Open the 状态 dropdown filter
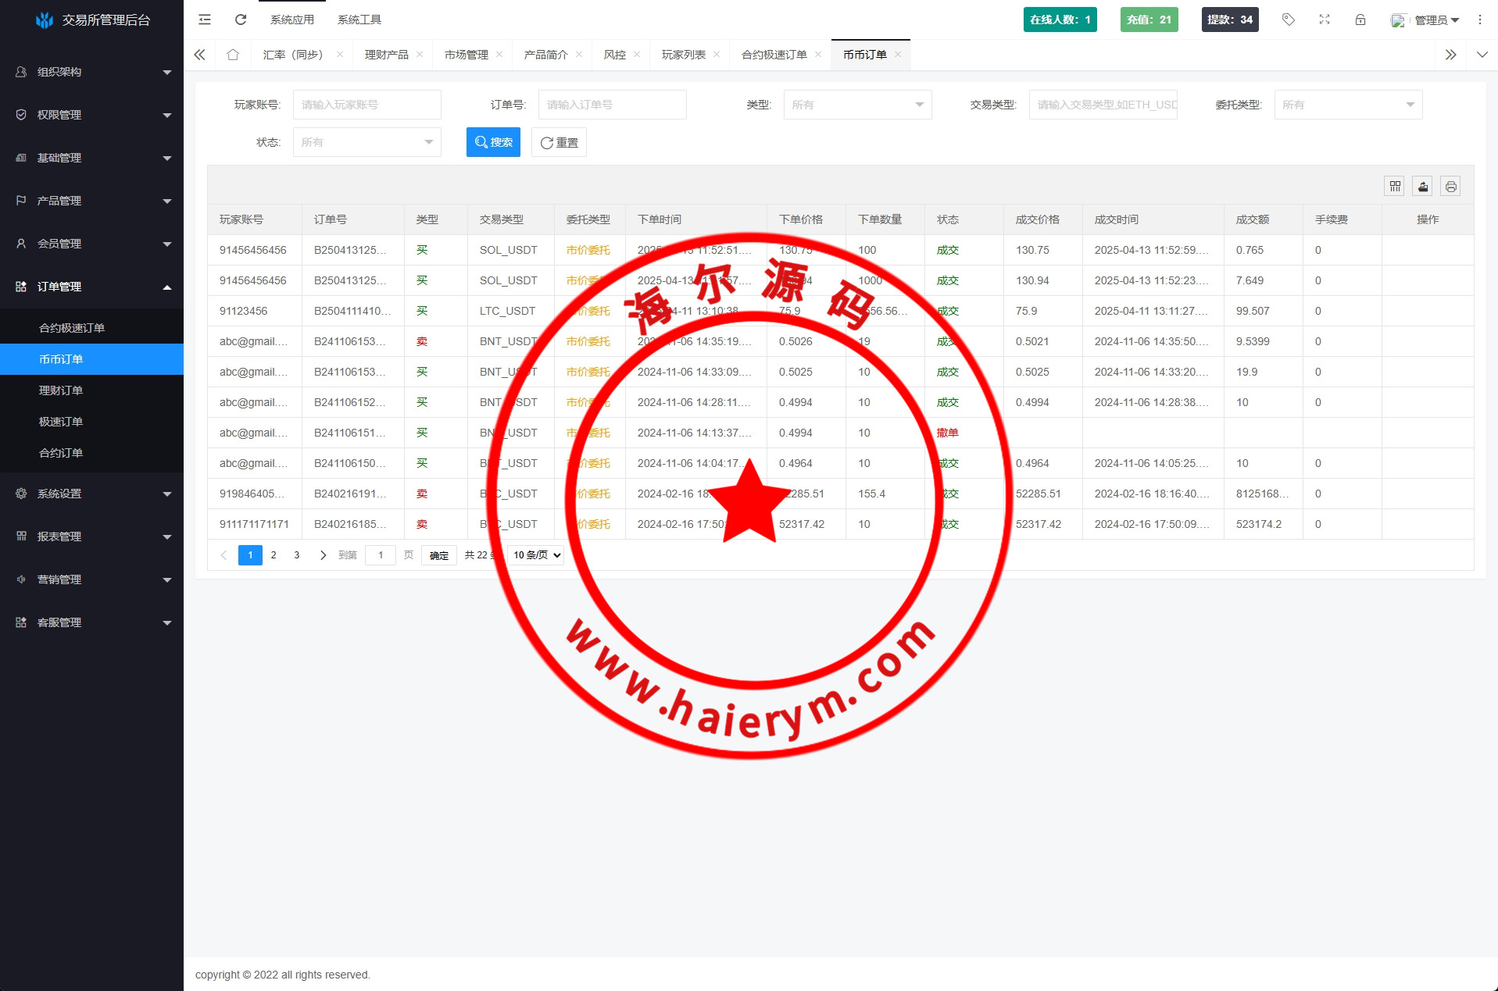The image size is (1498, 991). click(x=366, y=142)
